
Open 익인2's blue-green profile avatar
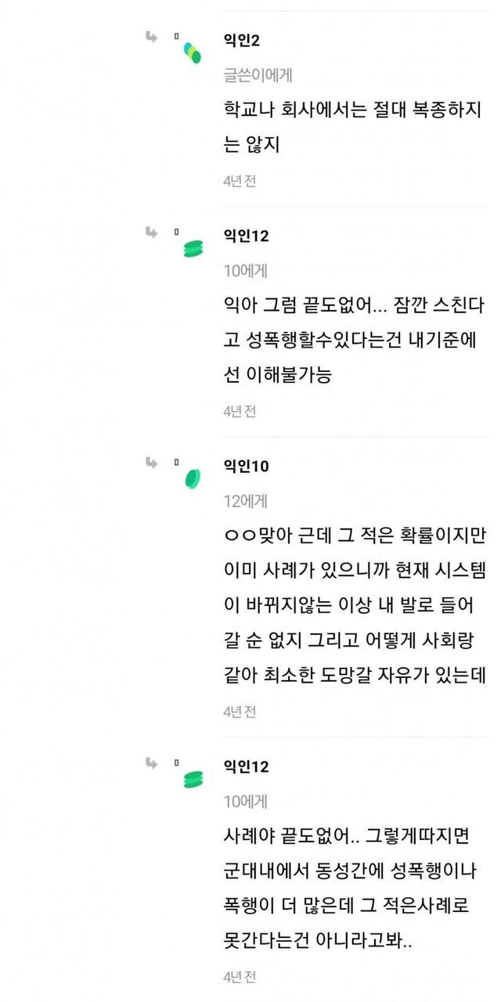point(193,53)
